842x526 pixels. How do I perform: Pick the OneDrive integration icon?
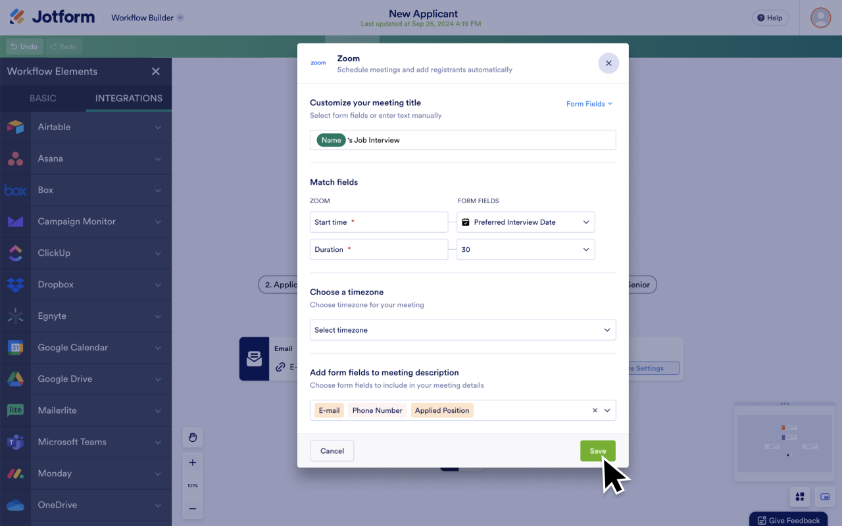(x=15, y=505)
